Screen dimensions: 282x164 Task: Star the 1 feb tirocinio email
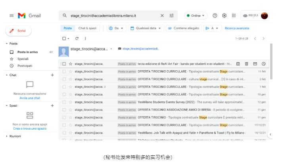point(71,87)
